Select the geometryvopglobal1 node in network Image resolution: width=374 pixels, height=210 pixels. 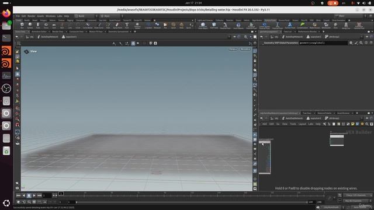[265, 157]
